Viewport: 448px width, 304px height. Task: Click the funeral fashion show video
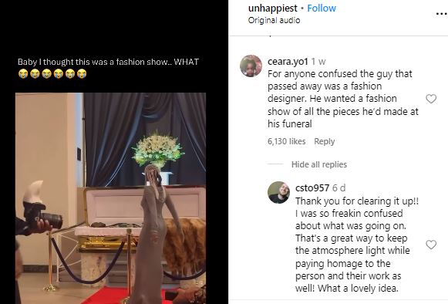pos(110,198)
